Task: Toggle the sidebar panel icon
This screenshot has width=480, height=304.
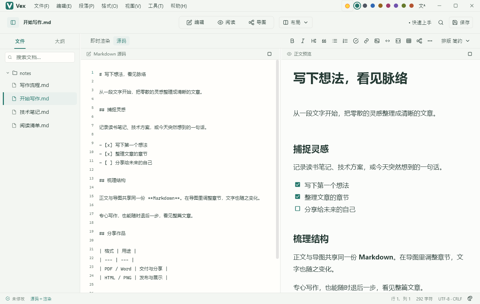Action: pos(13,22)
